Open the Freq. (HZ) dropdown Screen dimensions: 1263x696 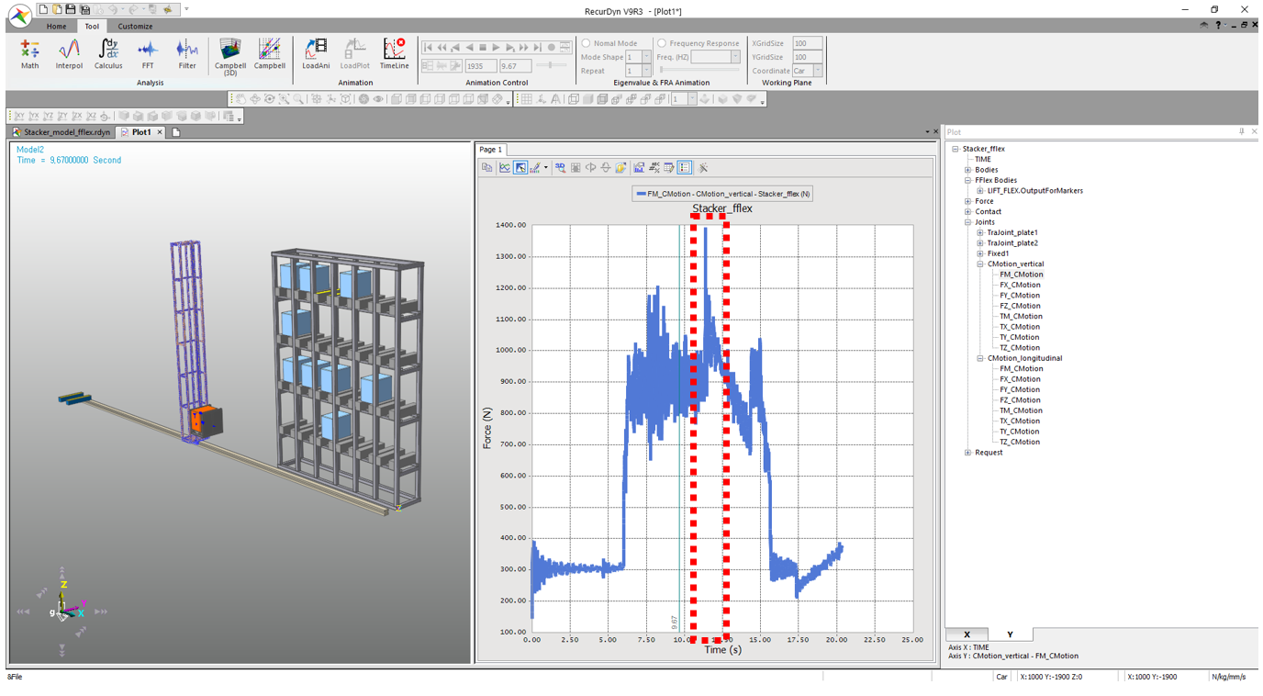pos(735,57)
